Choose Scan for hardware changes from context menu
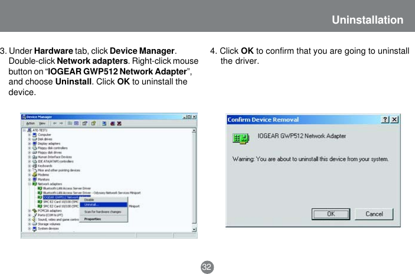The image size is (415, 274). (x=103, y=212)
